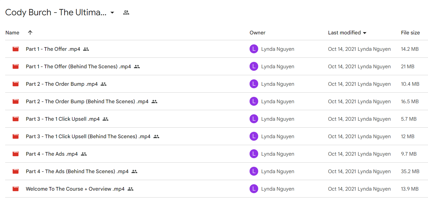Click the Owner column header

(x=257, y=32)
